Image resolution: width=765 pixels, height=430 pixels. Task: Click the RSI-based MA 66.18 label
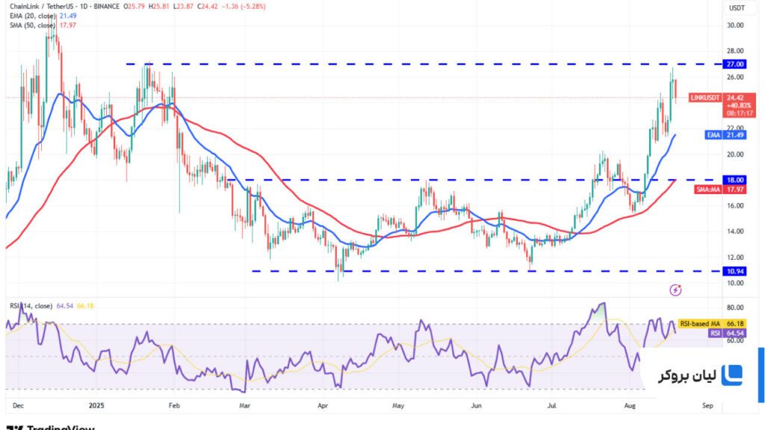[712, 324]
